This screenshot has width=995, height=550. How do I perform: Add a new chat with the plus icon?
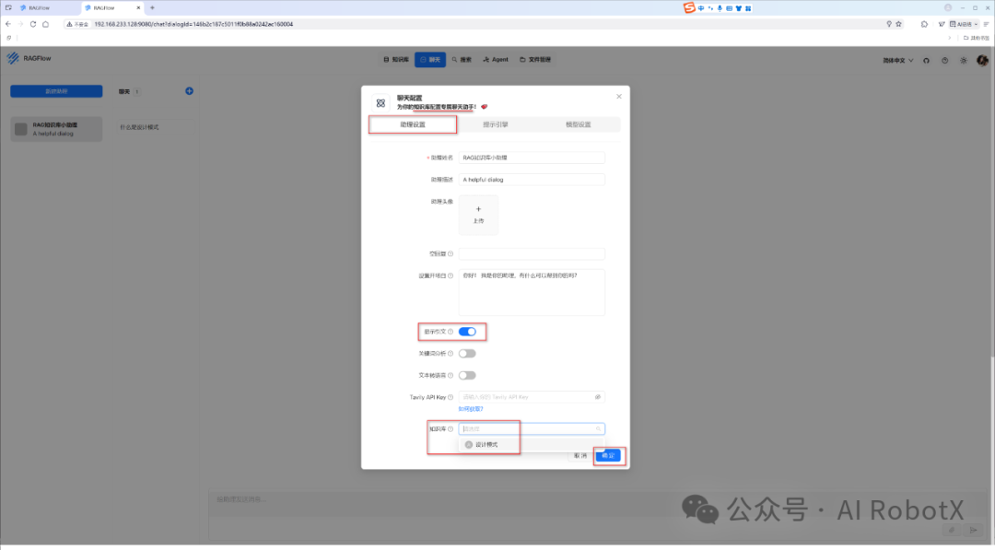click(189, 91)
